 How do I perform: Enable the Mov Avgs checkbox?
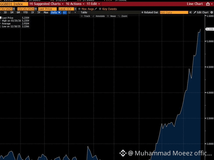click(79, 9)
